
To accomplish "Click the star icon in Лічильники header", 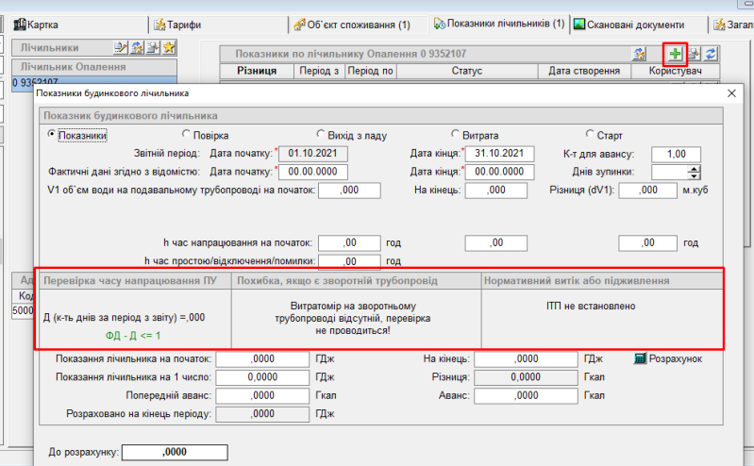I will click(x=168, y=47).
